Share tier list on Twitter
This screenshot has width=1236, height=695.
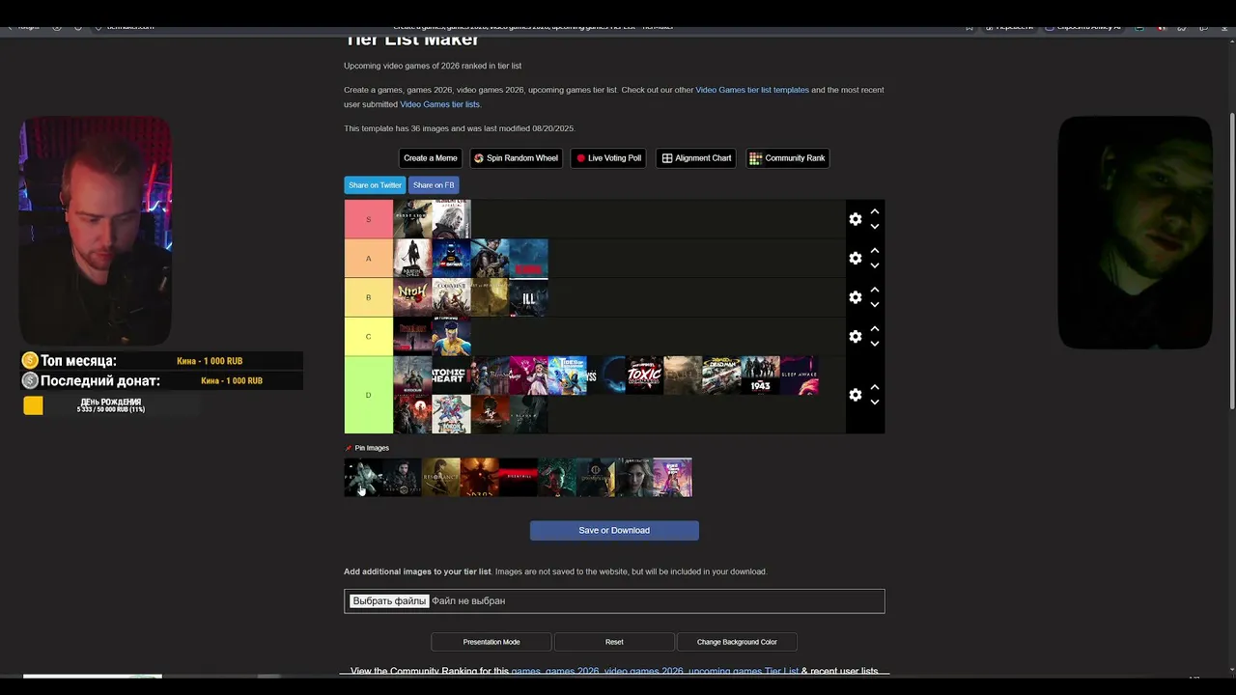point(375,185)
